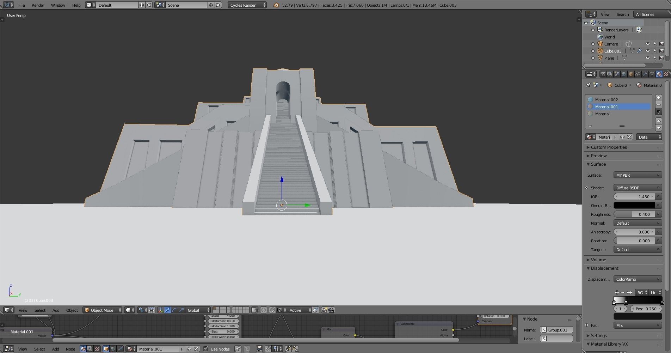Toggle Plane renderability camera icon
671x353 pixels.
[x=662, y=58]
